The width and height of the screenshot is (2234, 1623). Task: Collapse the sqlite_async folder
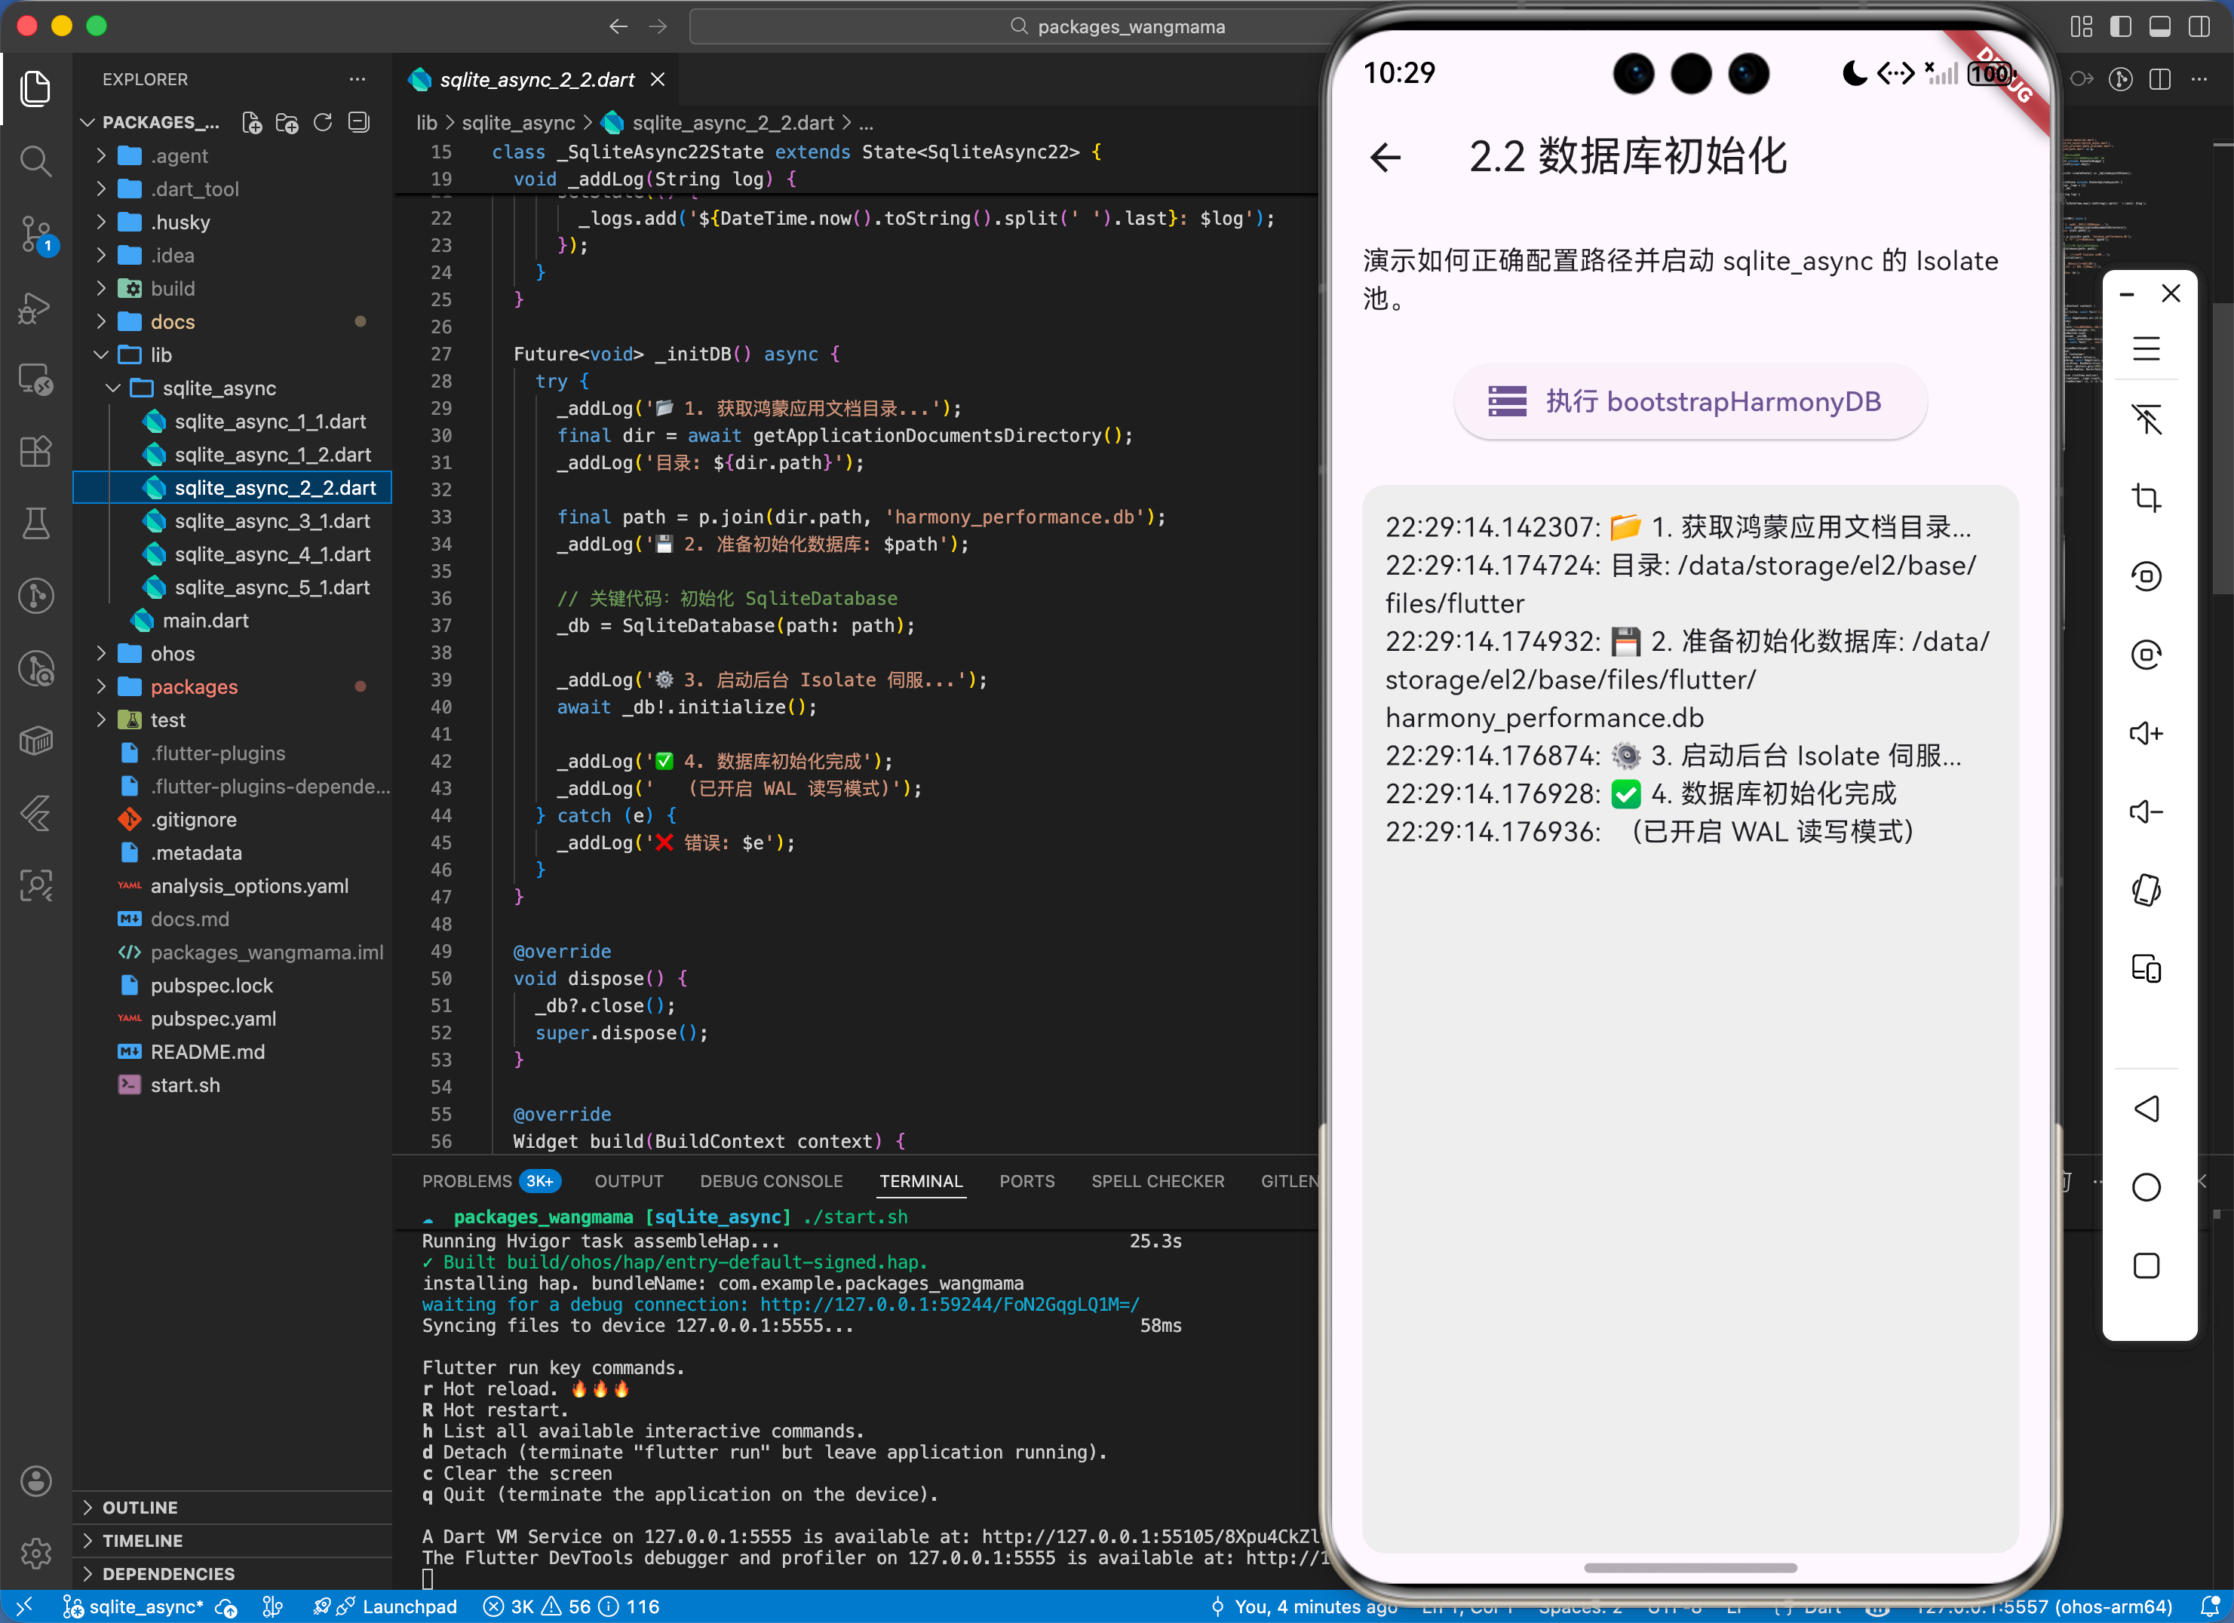(x=219, y=388)
